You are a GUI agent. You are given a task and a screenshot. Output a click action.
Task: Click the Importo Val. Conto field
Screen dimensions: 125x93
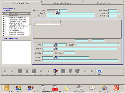tap(69, 53)
